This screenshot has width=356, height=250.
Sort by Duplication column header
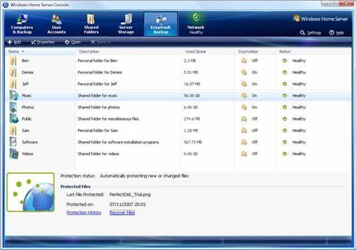255,52
